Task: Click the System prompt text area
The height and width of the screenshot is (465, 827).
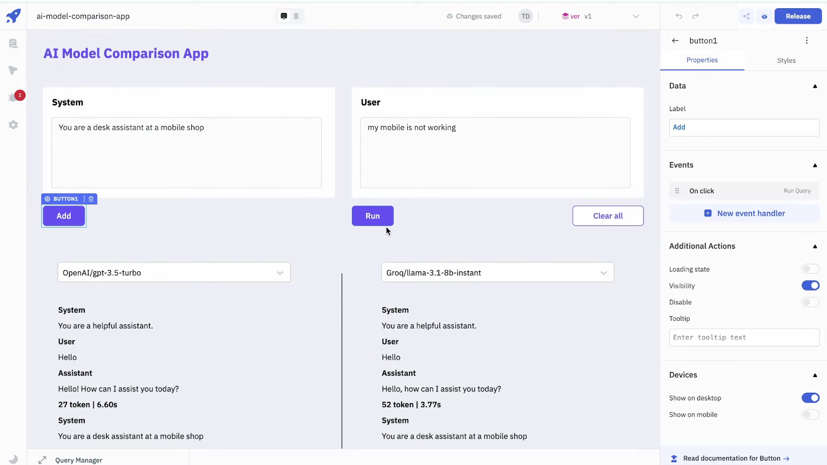Action: (x=187, y=152)
